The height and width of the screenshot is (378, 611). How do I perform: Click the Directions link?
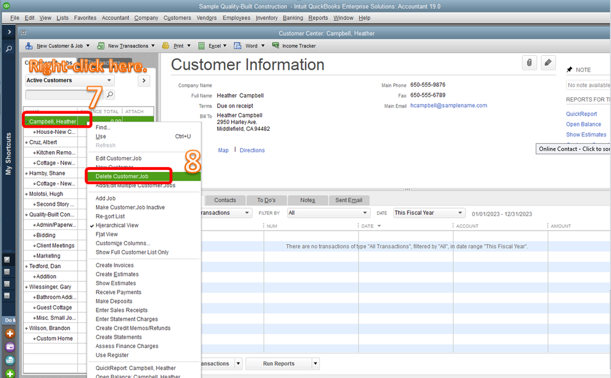click(x=252, y=150)
